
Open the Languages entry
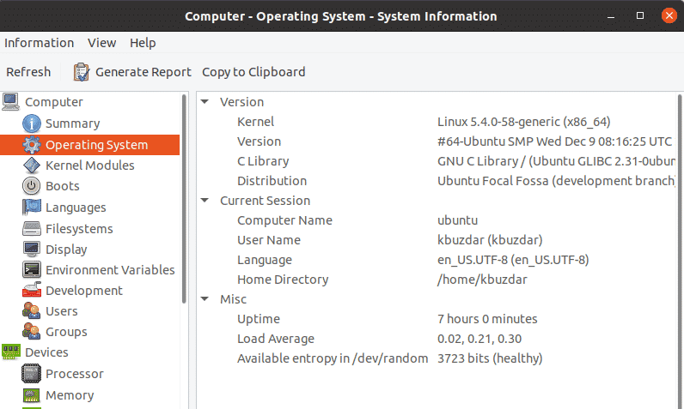pyautogui.click(x=76, y=208)
